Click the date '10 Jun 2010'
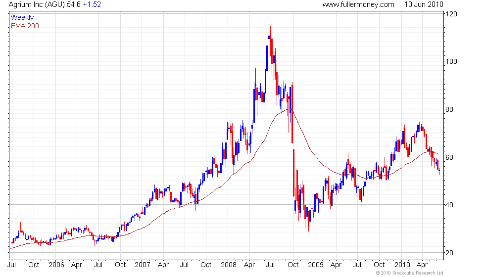 tap(424, 4)
